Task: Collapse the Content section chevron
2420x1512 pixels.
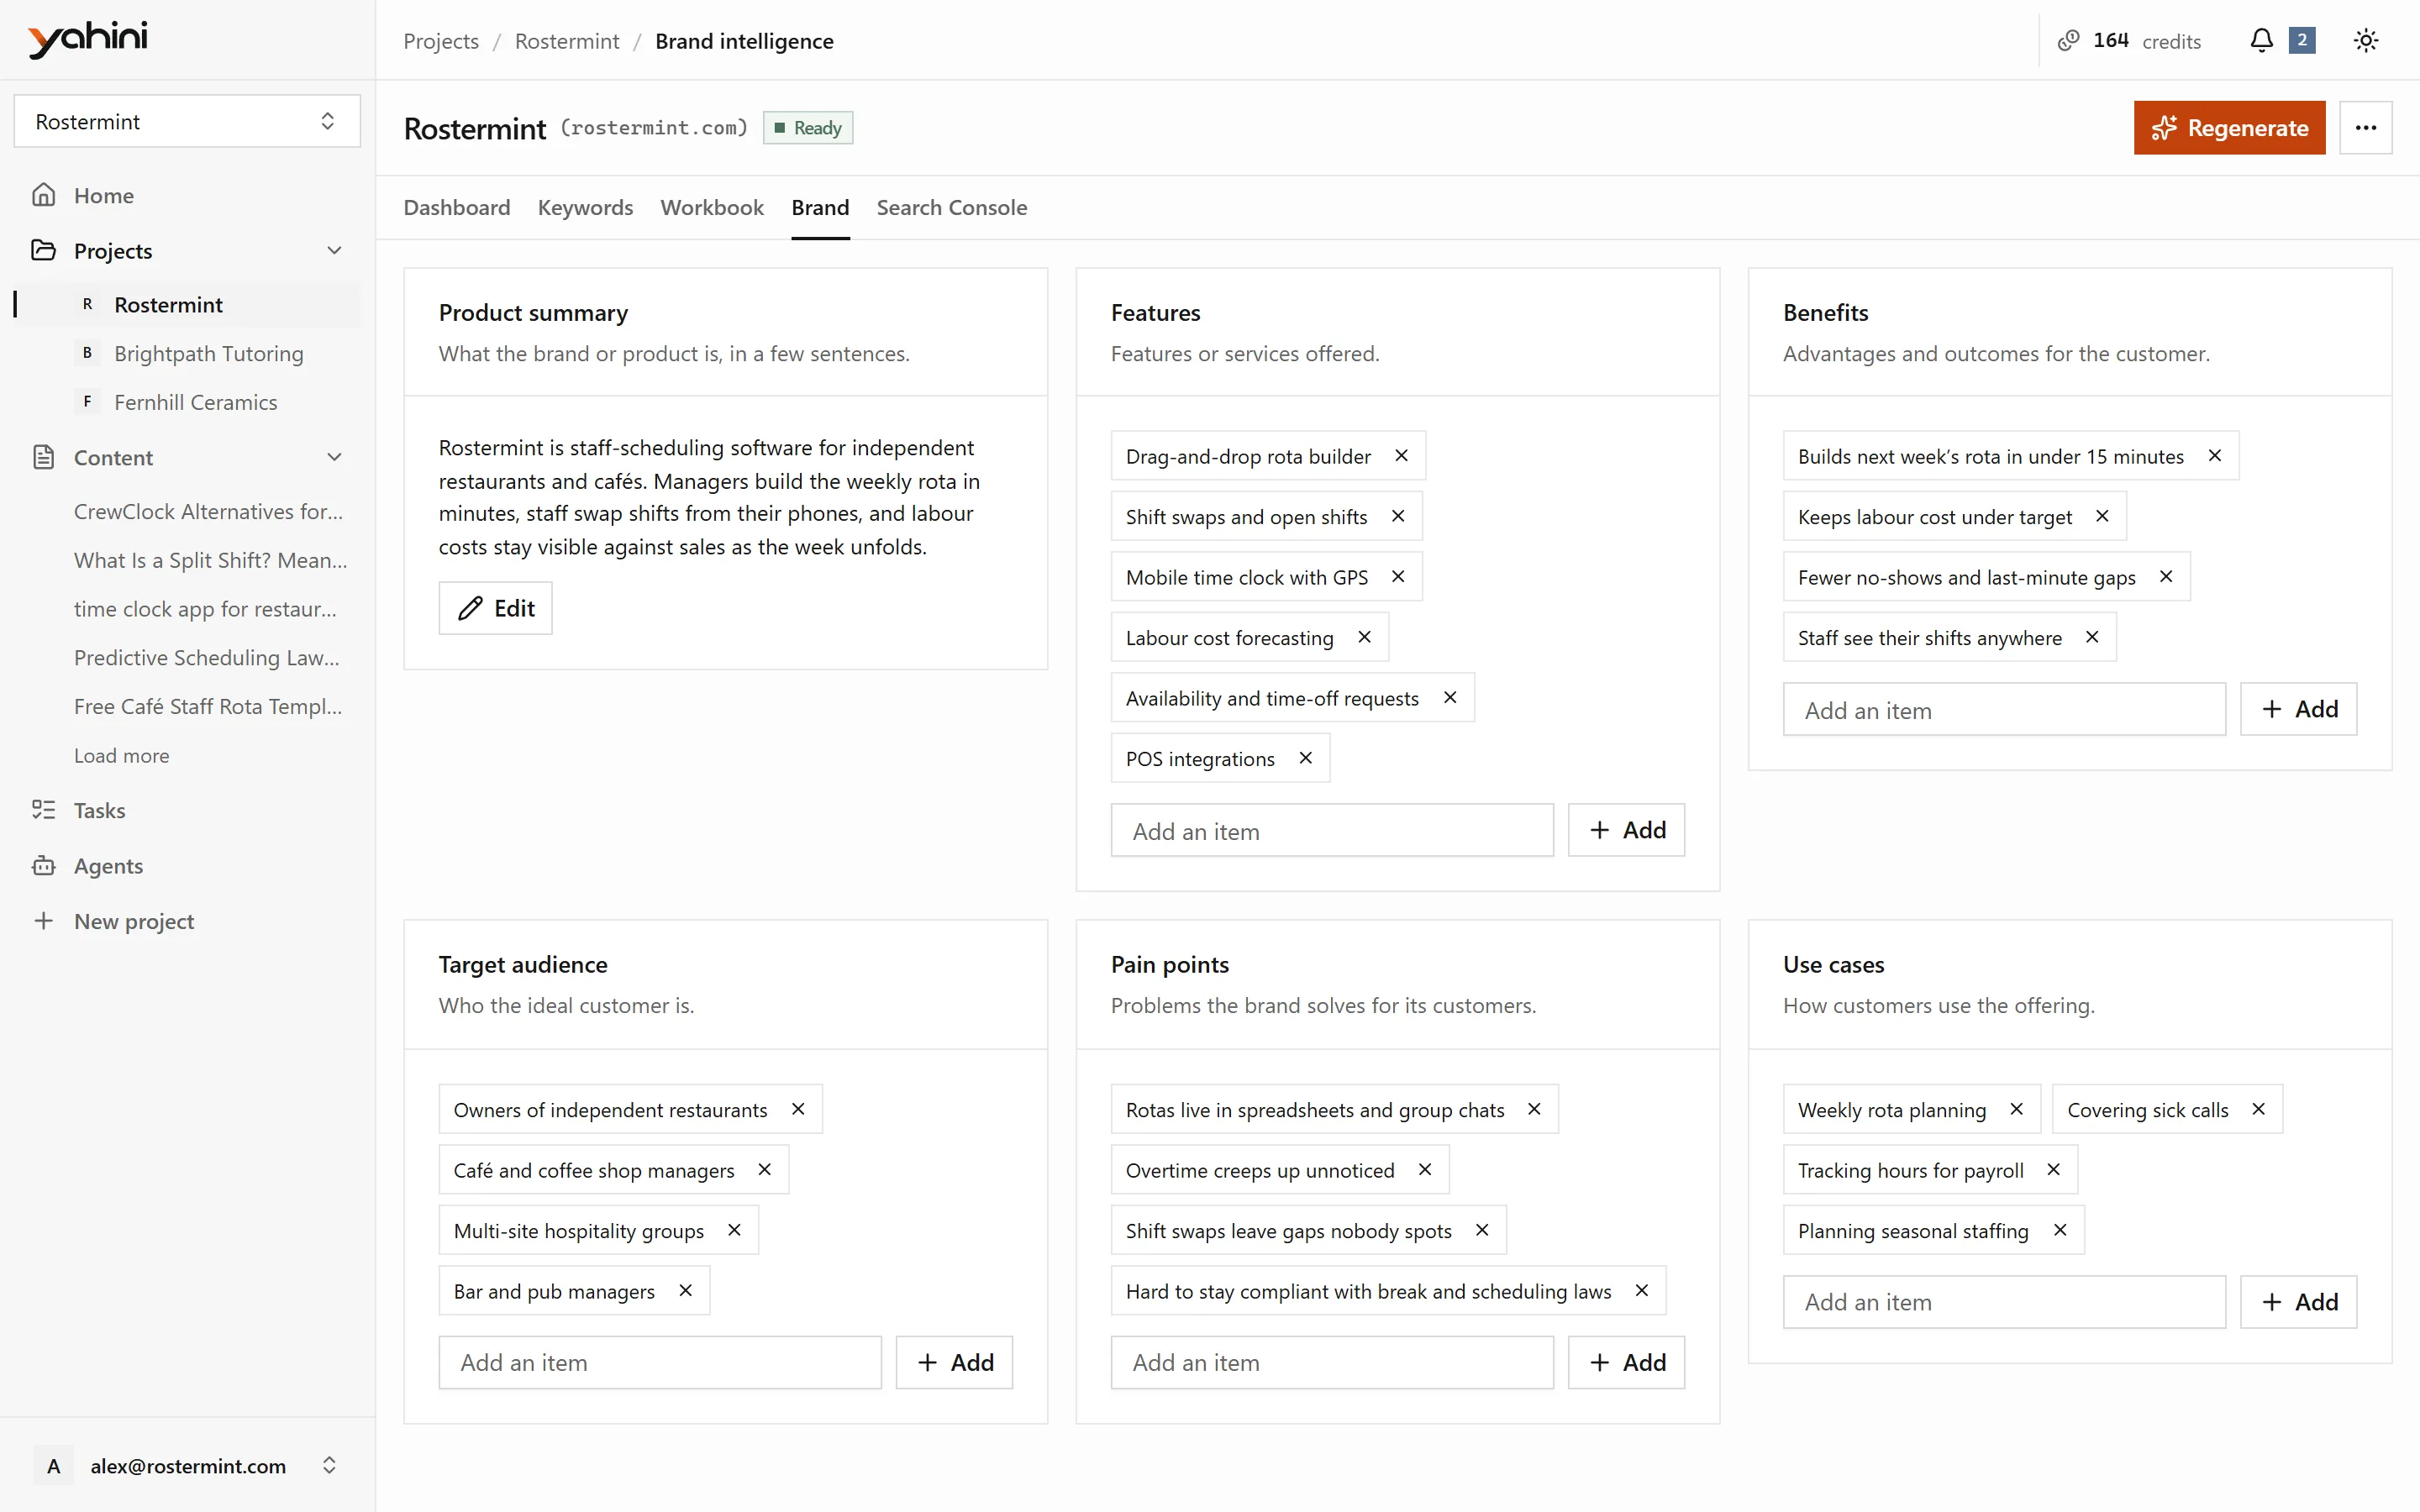Action: coord(334,457)
